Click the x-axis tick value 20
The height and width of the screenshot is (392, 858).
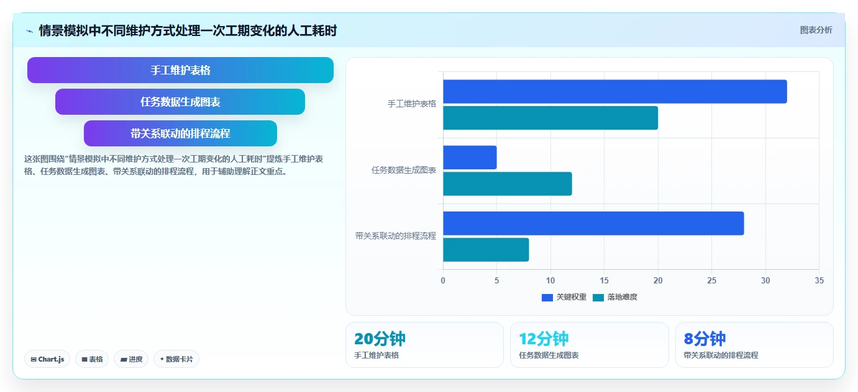[x=658, y=280]
